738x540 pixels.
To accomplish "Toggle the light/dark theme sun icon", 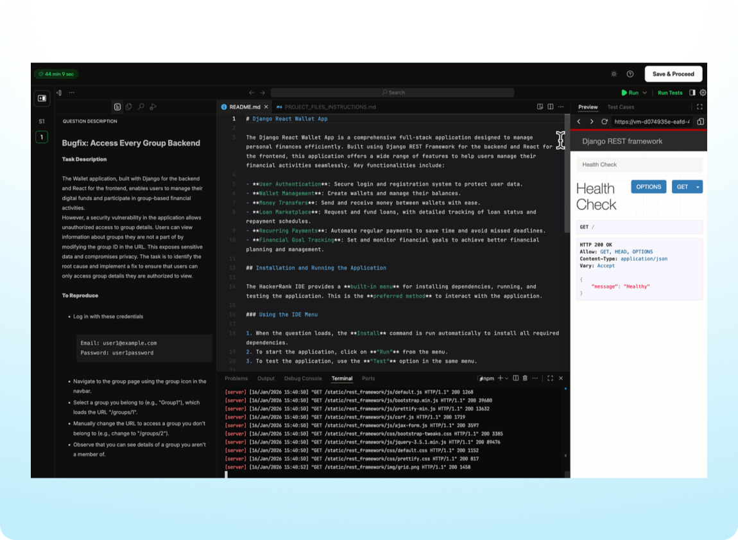I will pos(614,74).
